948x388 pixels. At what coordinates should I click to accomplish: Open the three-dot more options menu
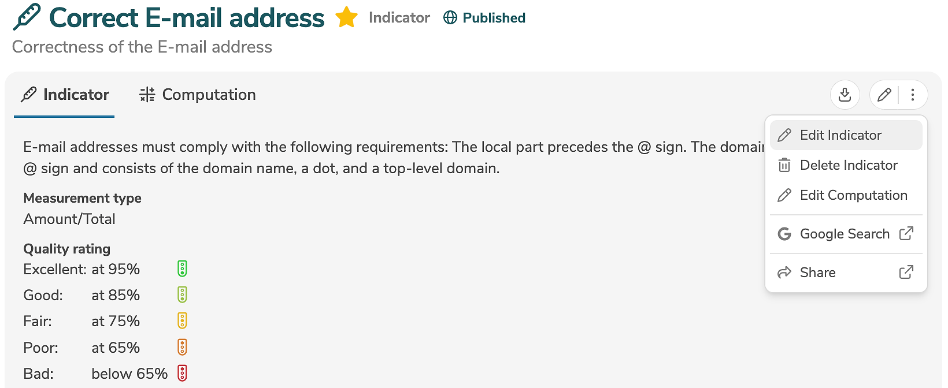913,95
